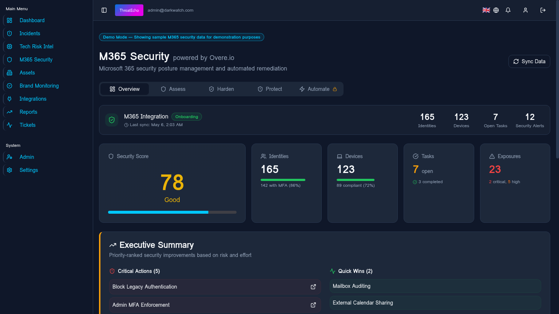This screenshot has width=559, height=314.
Task: Click the page vertical scrollbar
Action: click(x=557, y=80)
